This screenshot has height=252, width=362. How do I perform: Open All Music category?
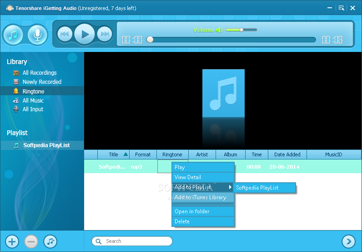pyautogui.click(x=33, y=100)
